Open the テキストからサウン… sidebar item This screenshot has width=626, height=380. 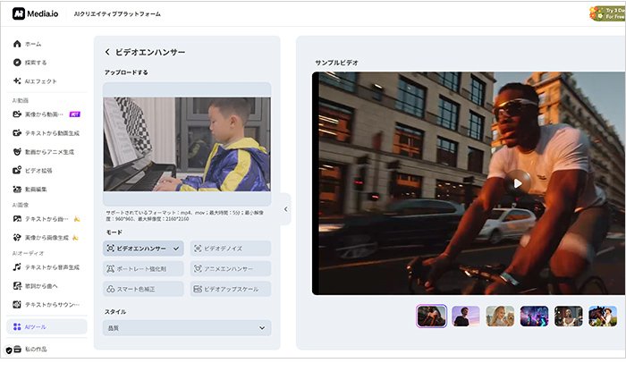click(47, 305)
